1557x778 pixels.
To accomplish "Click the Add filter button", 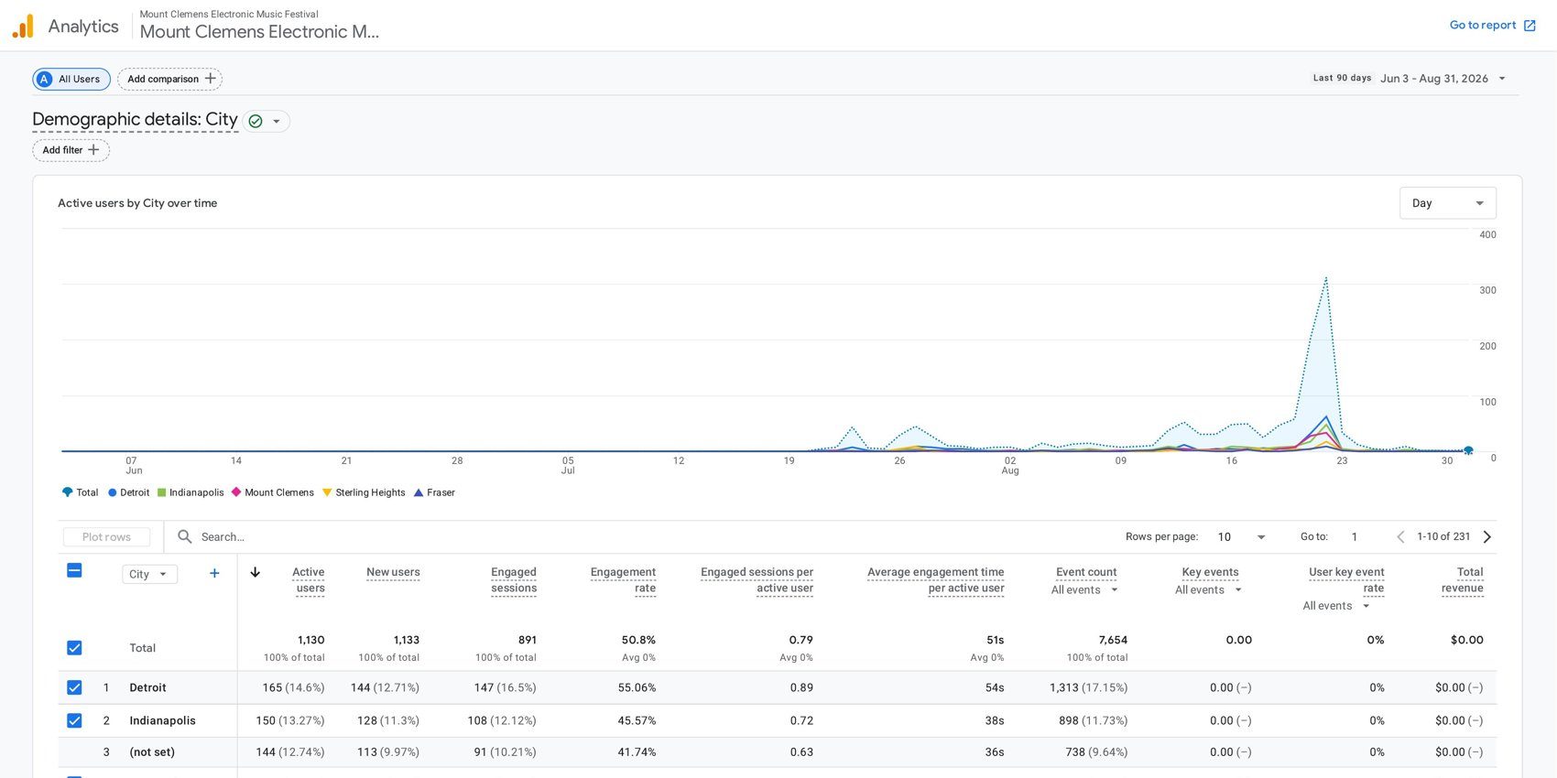I will (x=71, y=150).
